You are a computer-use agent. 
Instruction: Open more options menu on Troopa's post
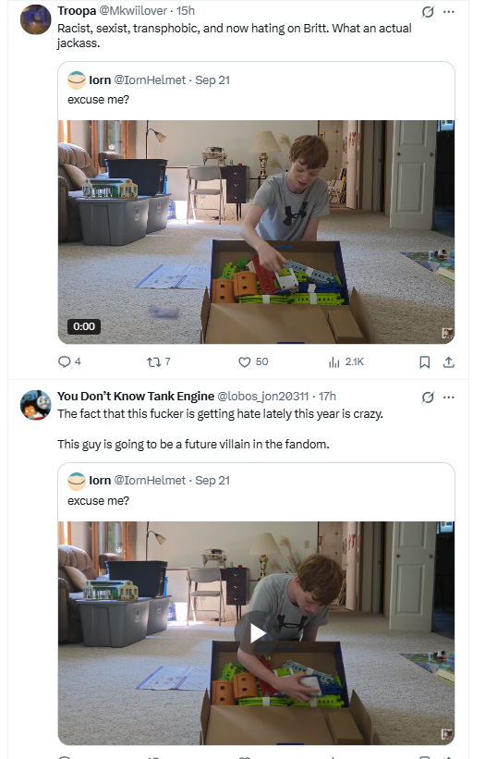pos(449,12)
